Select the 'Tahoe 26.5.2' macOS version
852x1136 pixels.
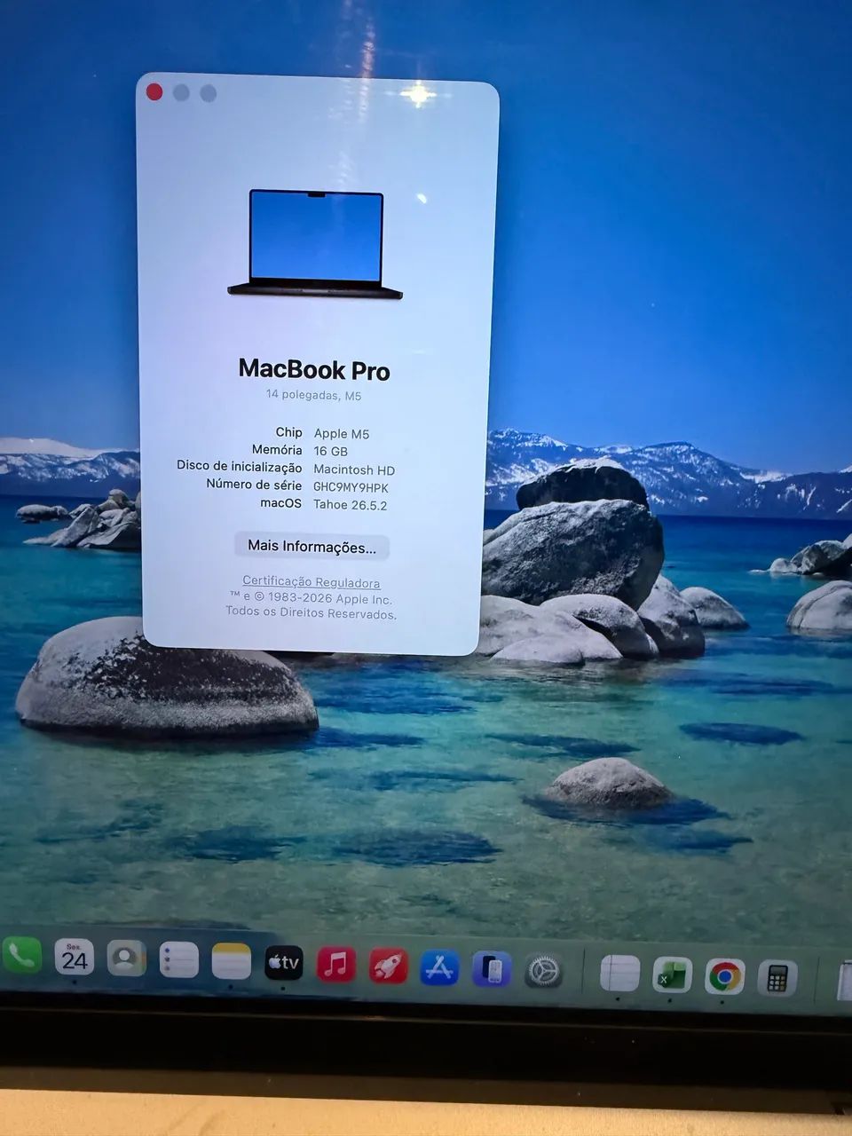coord(350,505)
